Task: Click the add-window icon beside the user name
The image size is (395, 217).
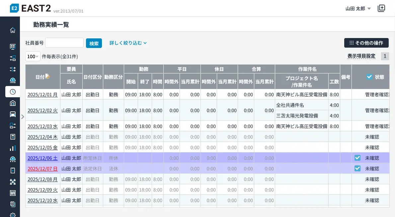Action: pyautogui.click(x=381, y=8)
